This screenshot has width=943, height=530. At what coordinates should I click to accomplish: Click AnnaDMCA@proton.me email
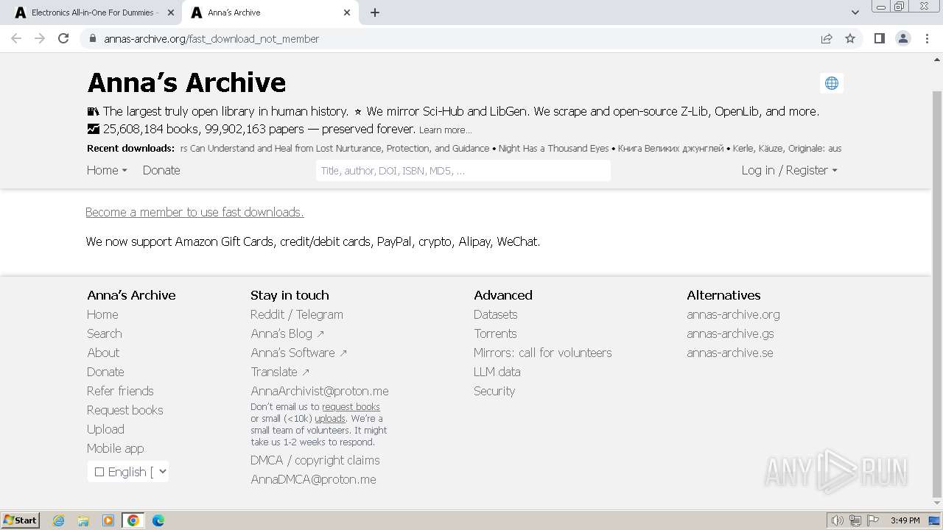coord(313,479)
